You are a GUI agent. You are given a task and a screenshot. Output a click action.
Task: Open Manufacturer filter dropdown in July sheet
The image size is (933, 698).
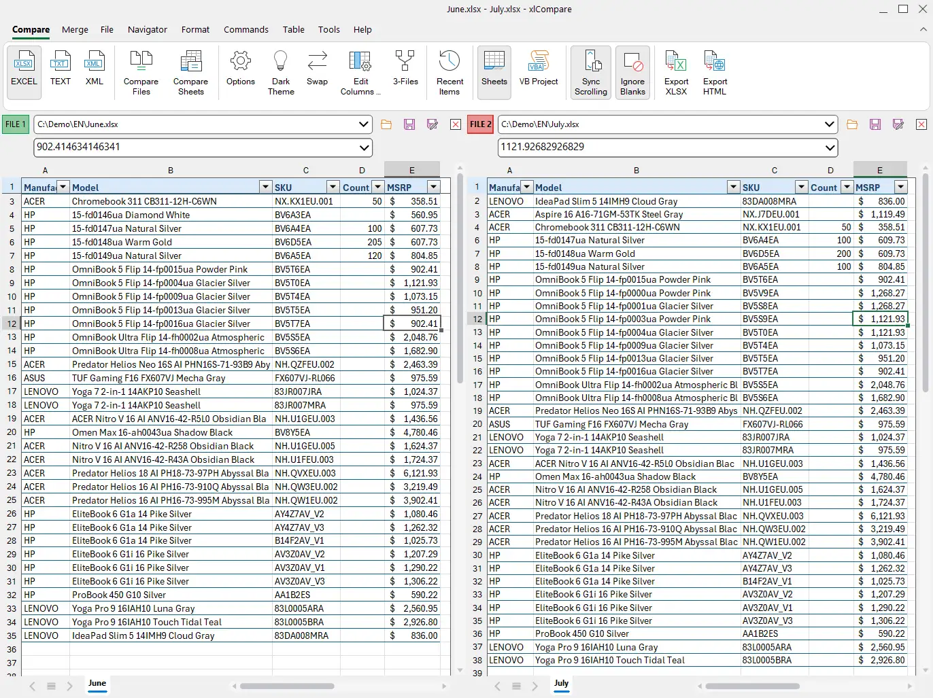tap(526, 187)
